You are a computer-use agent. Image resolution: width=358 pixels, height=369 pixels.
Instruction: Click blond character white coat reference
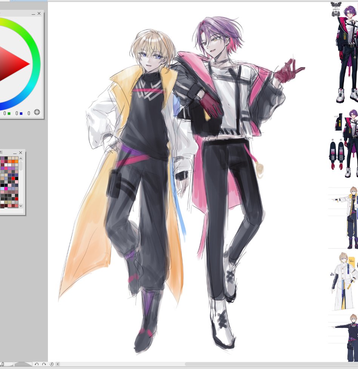tap(344, 281)
